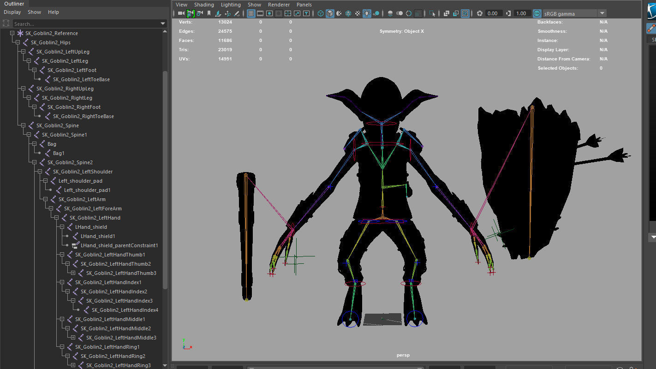
Task: Click X-Ray Active Components icon
Action: click(456, 13)
